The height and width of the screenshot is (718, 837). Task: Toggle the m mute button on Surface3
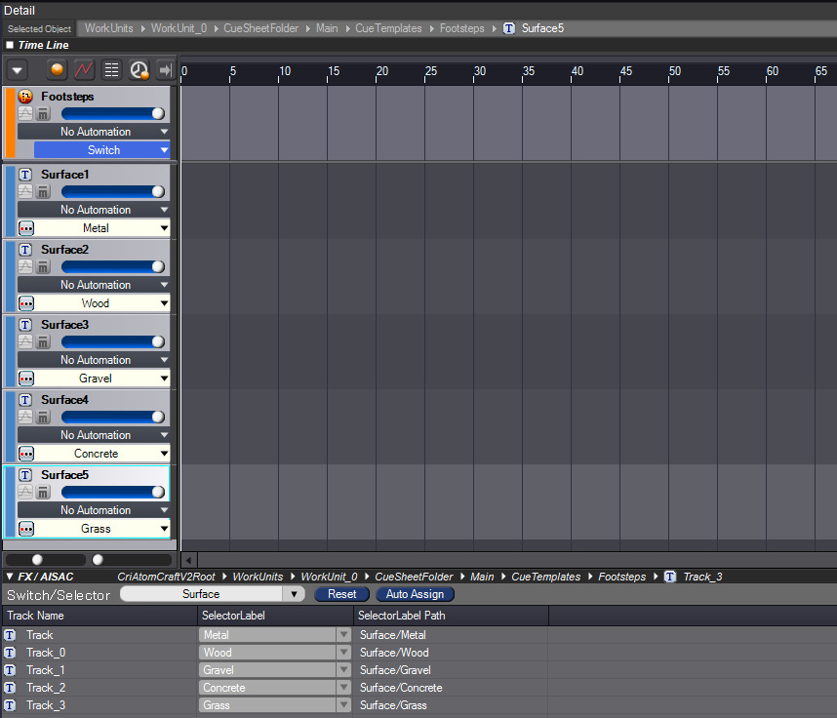(43, 342)
